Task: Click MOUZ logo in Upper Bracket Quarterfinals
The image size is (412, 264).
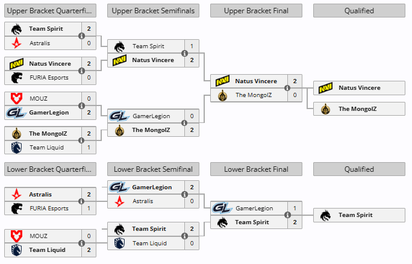Action: [16, 99]
